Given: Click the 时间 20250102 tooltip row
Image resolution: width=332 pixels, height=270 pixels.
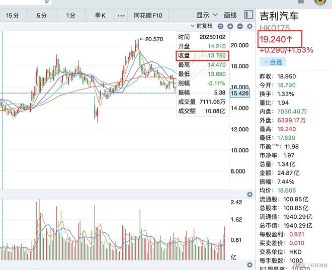Looking at the screenshot, I should [x=202, y=37].
